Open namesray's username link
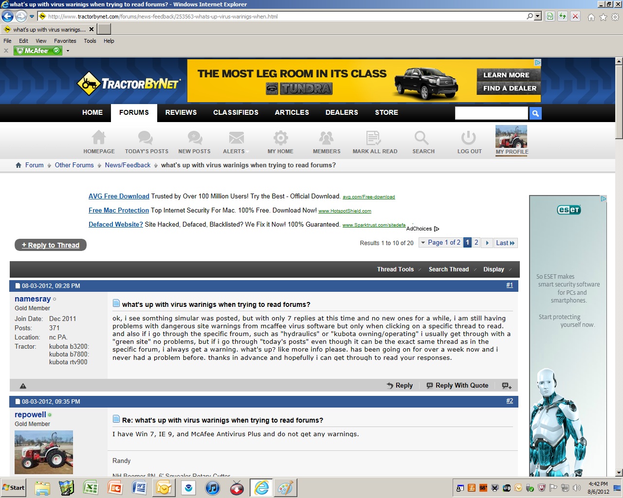Screen dimensions: 623x498 (33, 299)
